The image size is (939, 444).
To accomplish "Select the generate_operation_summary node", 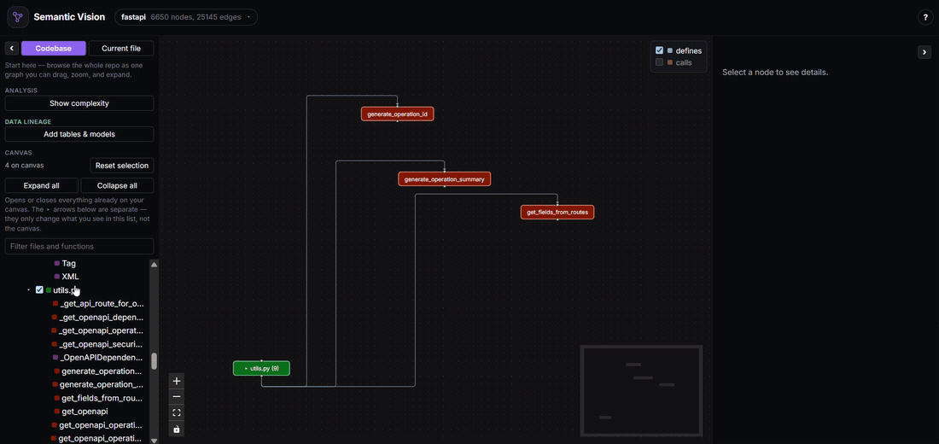I will click(445, 179).
